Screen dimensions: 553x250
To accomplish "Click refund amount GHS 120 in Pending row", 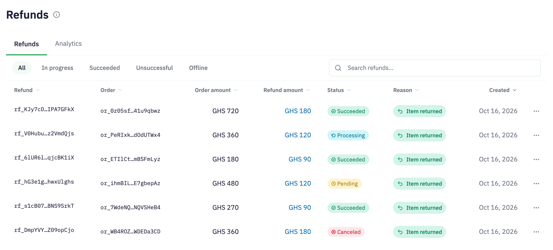I will point(298,183).
